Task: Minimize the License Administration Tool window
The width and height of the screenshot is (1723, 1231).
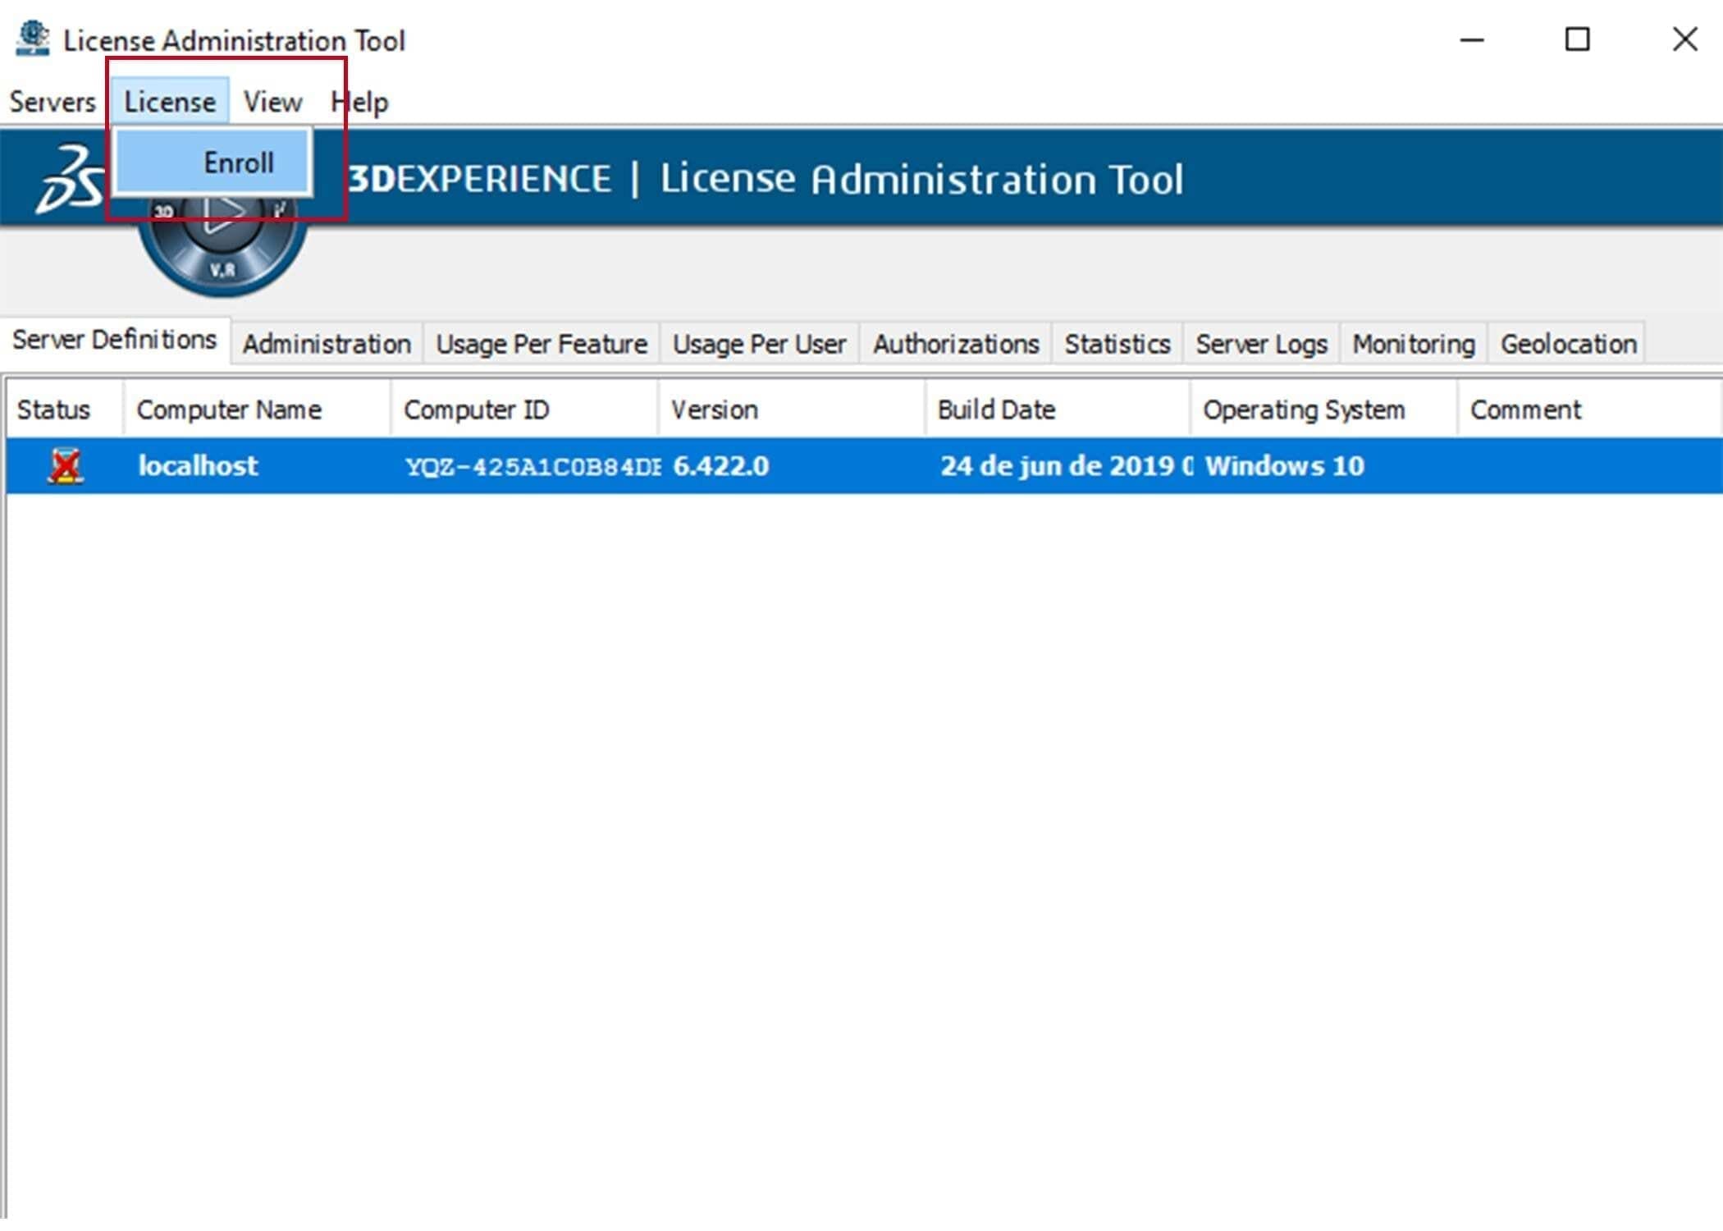Action: coord(1472,39)
